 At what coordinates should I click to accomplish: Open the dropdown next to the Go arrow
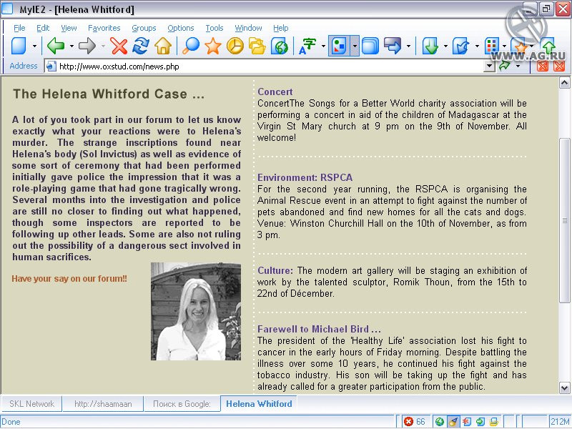point(518,66)
